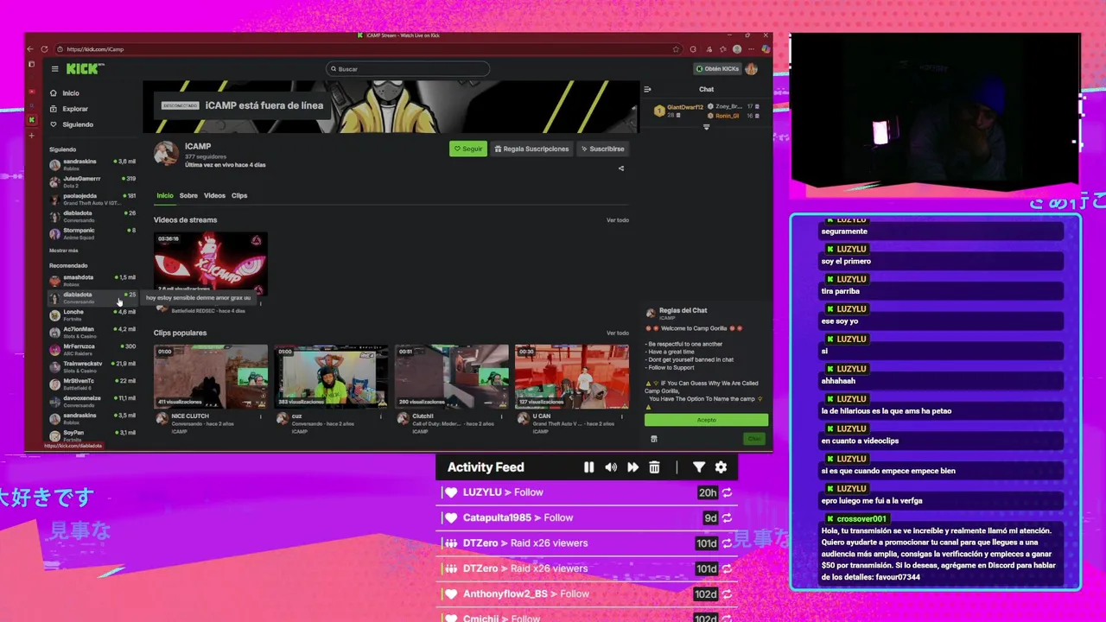1106x622 pixels.
Task: Open Stormpanic channel in sidebar
Action: [x=92, y=233]
